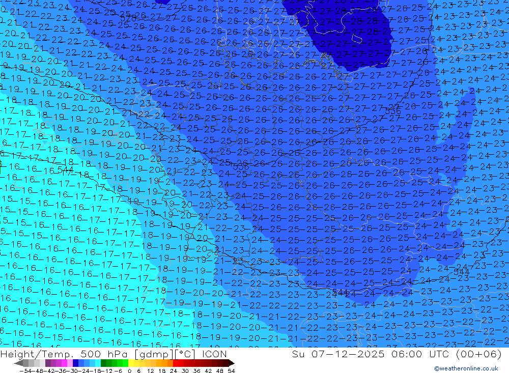Screen dimensions: 509x373
Task: Click the '-54' label under the color scale
Action: click(25, 371)
